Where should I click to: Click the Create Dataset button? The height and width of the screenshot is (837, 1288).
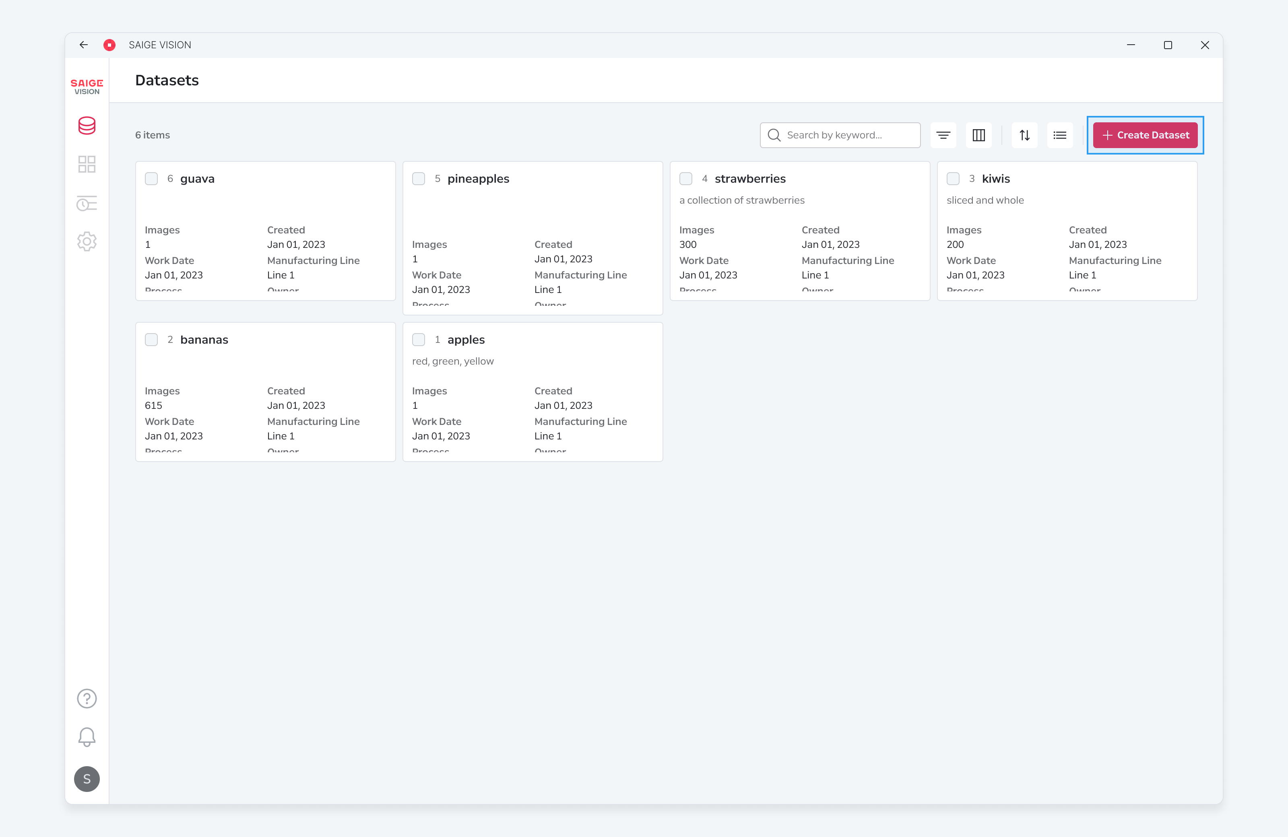point(1145,135)
